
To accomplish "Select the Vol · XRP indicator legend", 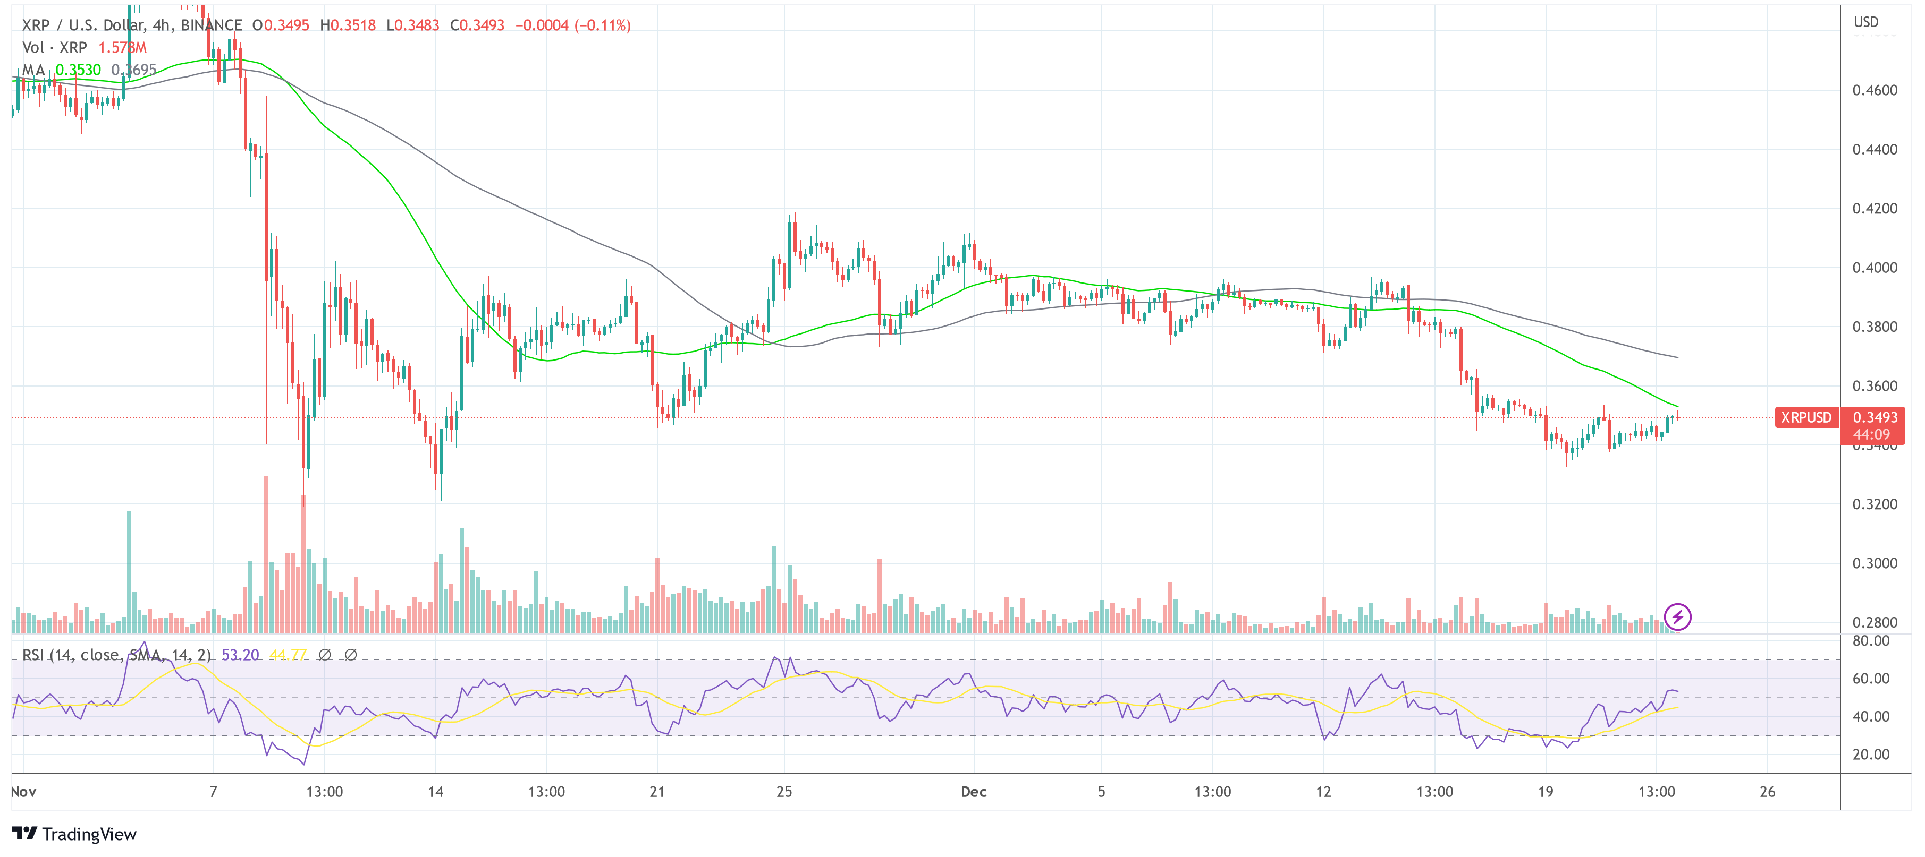I will click(55, 48).
